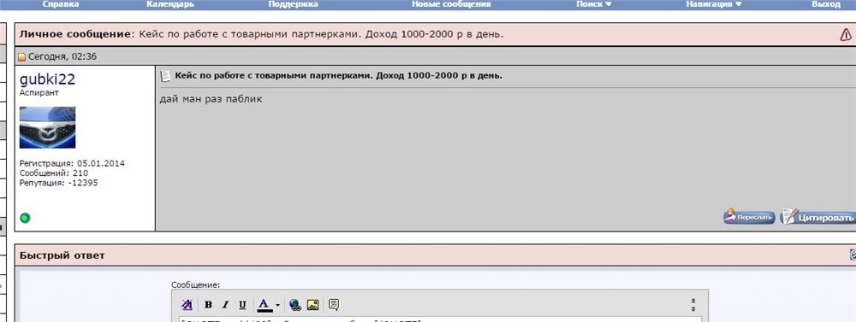Click the remove formatting icon in editor
This screenshot has height=322, width=856.
(x=187, y=305)
